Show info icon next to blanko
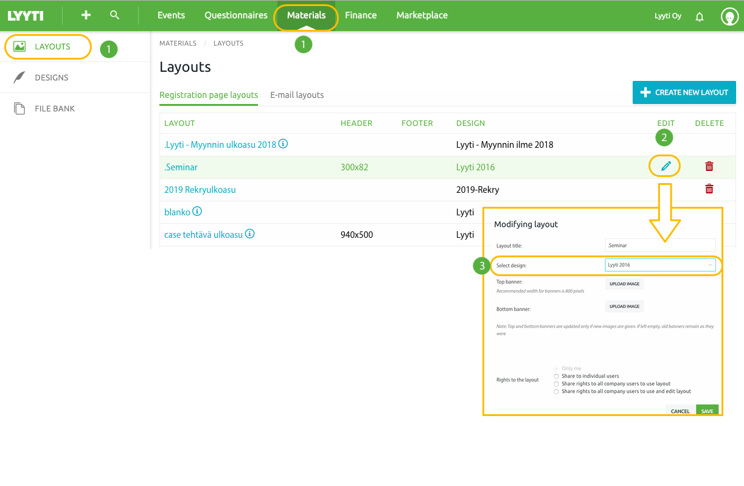Viewport: 744px width, 486px height. pos(197,212)
